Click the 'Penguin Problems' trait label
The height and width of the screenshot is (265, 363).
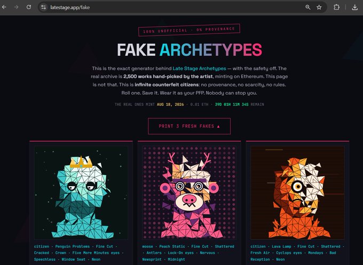point(72,246)
